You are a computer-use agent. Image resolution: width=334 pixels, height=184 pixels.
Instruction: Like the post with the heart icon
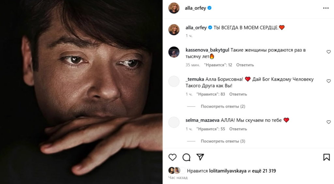point(173,157)
